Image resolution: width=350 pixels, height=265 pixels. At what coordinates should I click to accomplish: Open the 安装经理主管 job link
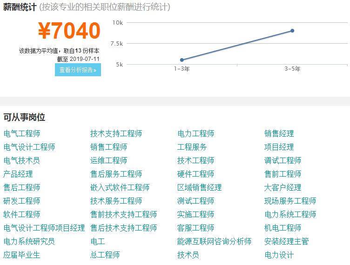(x=287, y=241)
